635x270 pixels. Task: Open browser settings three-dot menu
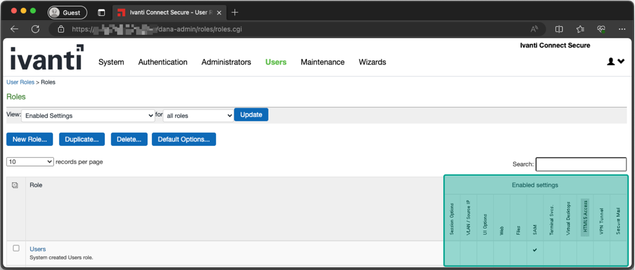pos(622,29)
